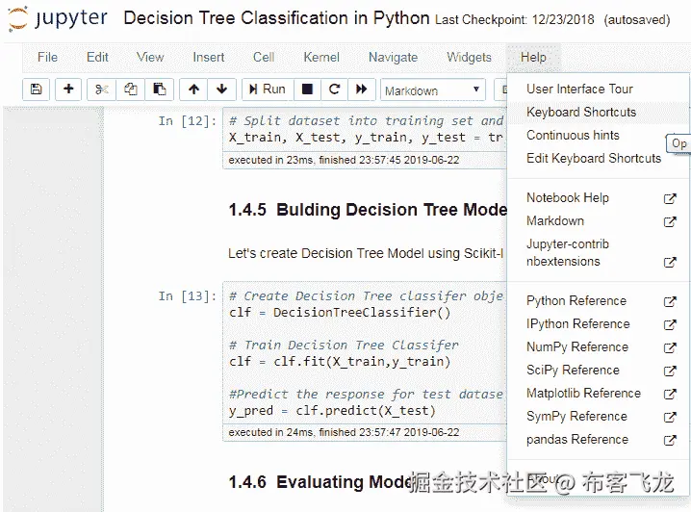
Task: Open Jupyter-contrib nbextensions link
Action: [x=568, y=252]
